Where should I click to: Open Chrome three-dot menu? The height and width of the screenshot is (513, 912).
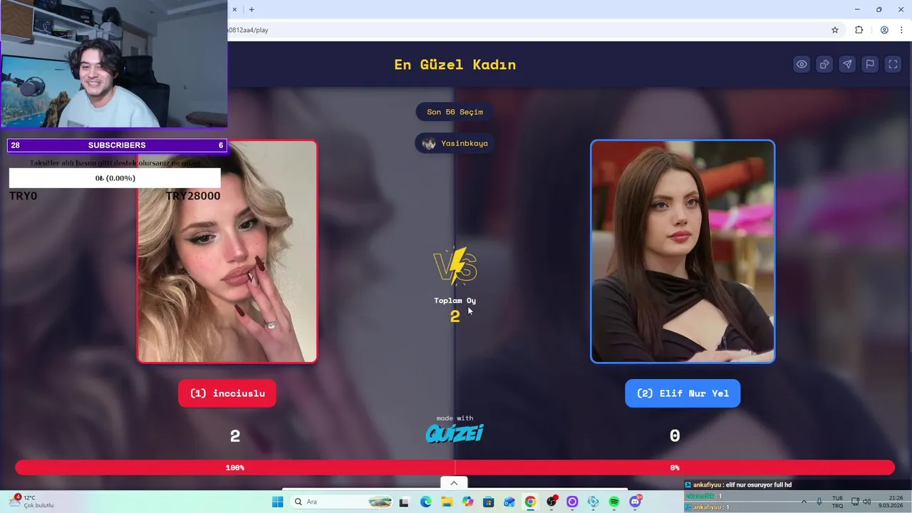901,30
